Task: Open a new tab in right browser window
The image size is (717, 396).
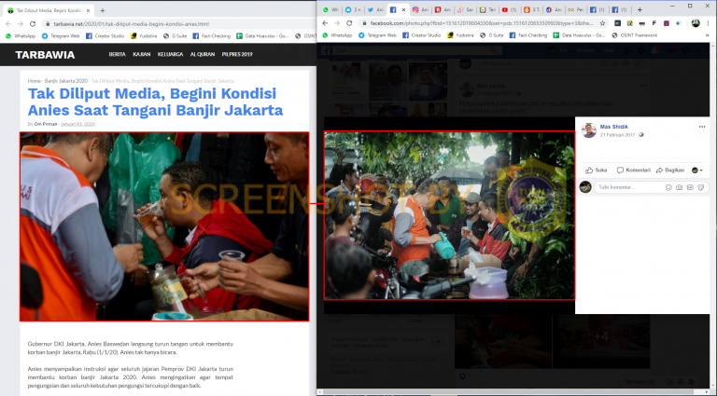Action: coord(640,9)
